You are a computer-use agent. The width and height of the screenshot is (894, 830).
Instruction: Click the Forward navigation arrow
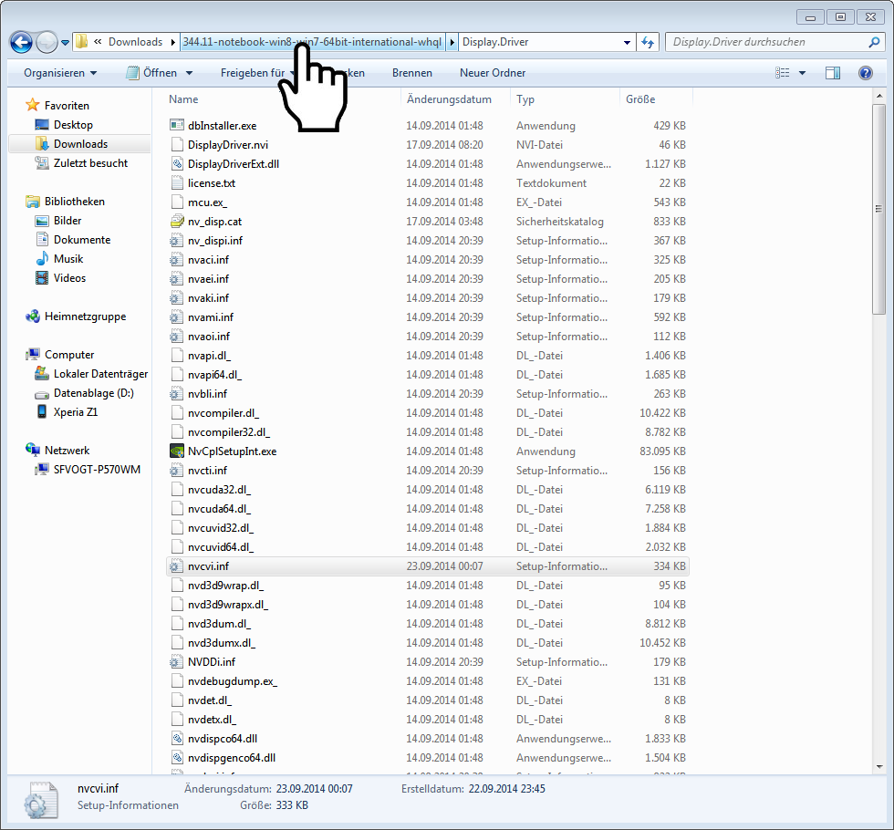(x=47, y=42)
